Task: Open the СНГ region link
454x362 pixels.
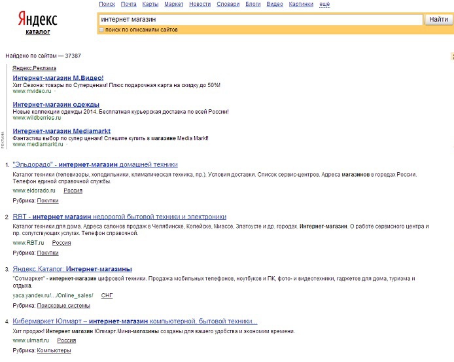Action: [107, 295]
